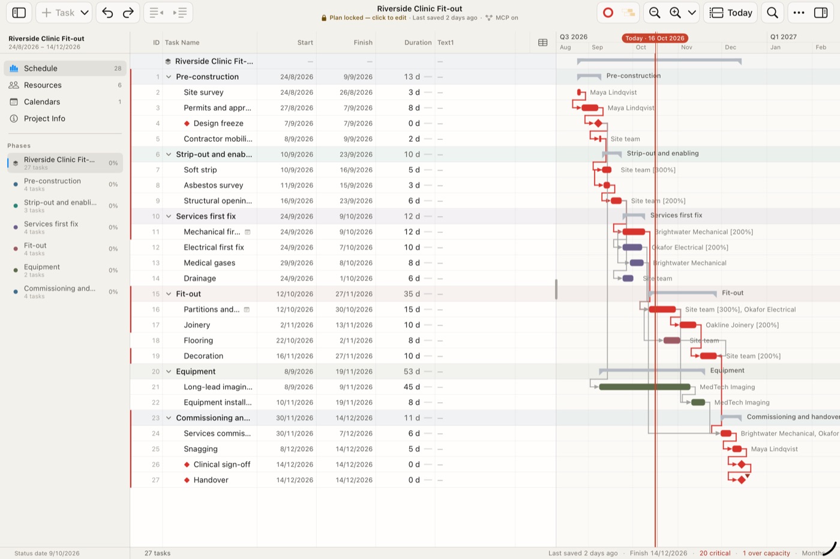The width and height of the screenshot is (840, 559).
Task: Open the column chooser table icon
Action: pos(543,43)
